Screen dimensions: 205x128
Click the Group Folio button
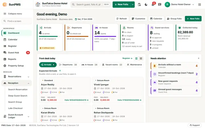175,19
